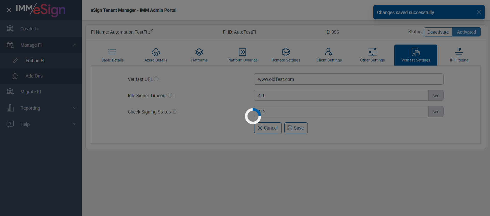Click the 'eSign Tenant Manager - IMM Admin Portal' title
Screen dimensions: 490x216
133,10
